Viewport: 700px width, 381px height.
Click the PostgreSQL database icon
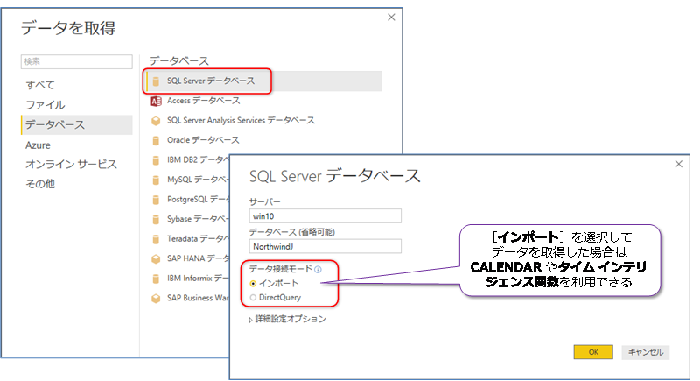click(156, 200)
